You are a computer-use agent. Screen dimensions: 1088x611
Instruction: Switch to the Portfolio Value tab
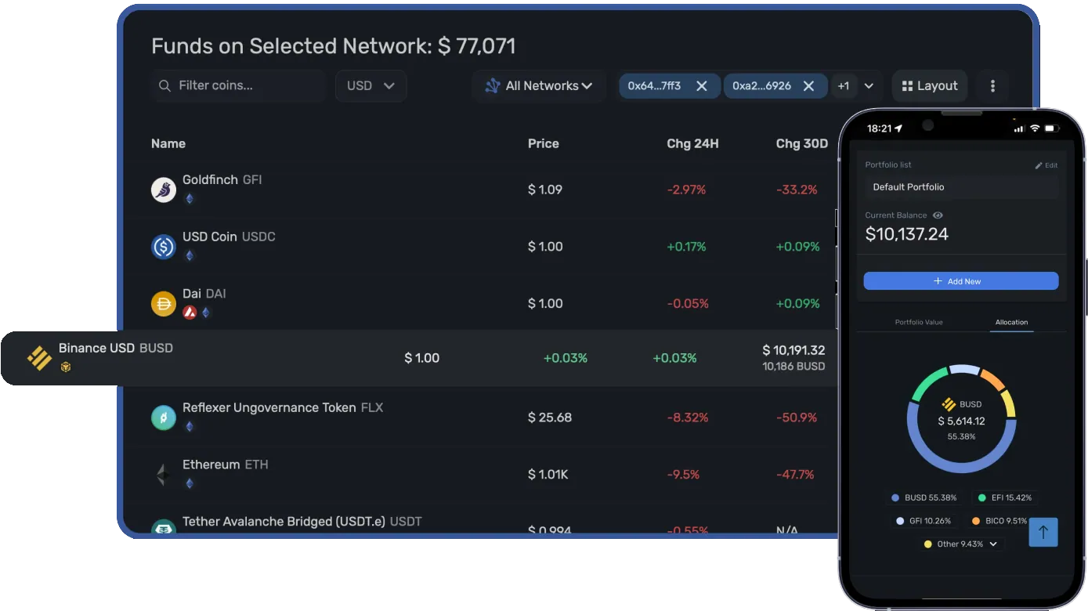(x=920, y=322)
